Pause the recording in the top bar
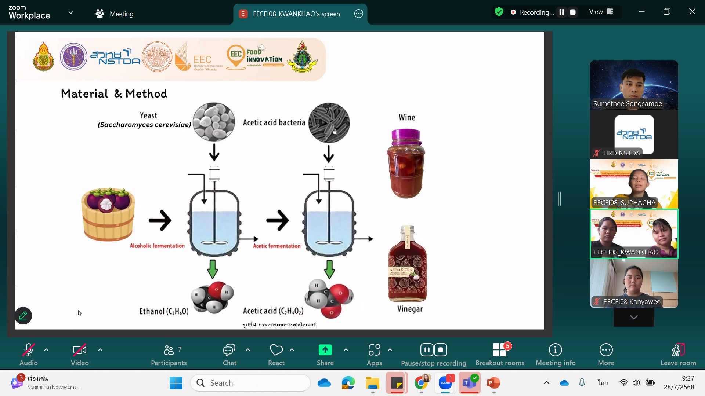Viewport: 705px width, 396px height. click(561, 12)
